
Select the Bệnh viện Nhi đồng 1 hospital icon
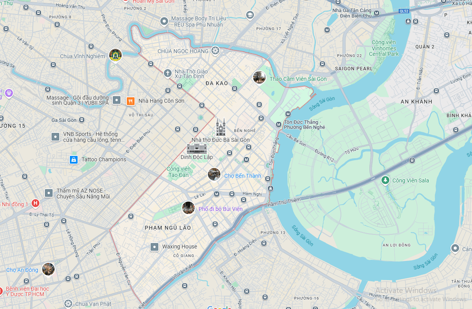(35, 203)
